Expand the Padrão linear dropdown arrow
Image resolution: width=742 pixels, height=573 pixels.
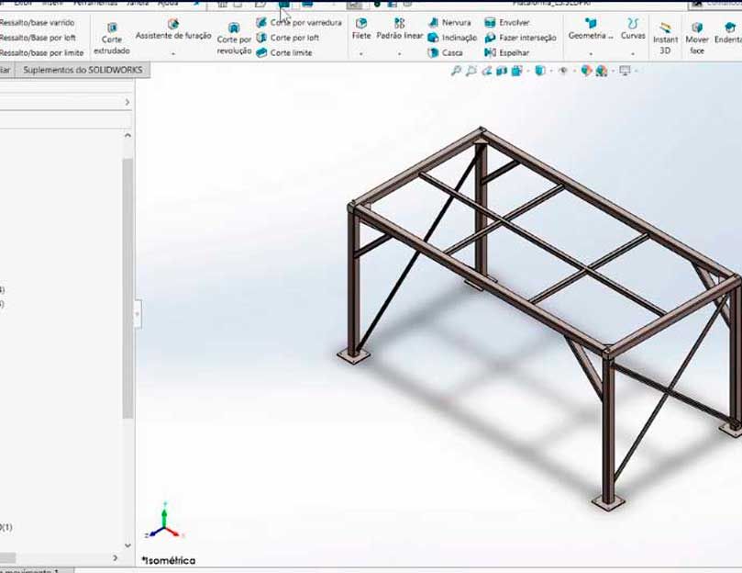pyautogui.click(x=400, y=54)
